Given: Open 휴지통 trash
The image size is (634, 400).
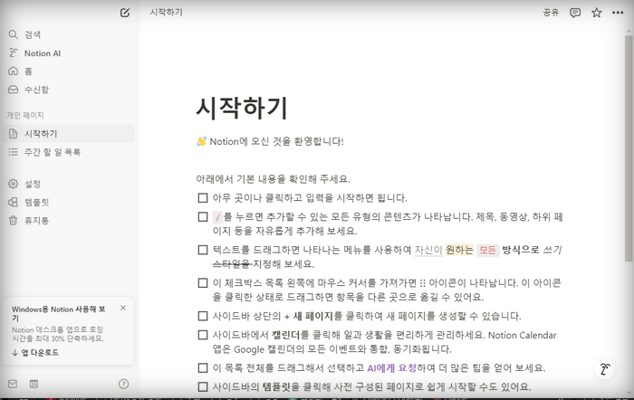Looking at the screenshot, I should [68, 221].
